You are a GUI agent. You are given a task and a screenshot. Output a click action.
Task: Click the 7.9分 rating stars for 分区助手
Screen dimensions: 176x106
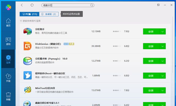pos(117,31)
